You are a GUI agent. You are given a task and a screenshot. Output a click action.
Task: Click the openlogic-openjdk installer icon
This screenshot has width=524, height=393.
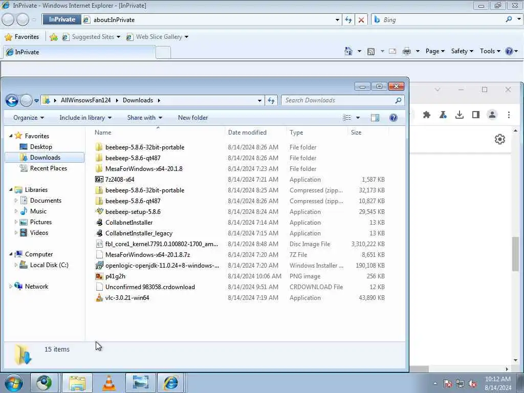99,266
